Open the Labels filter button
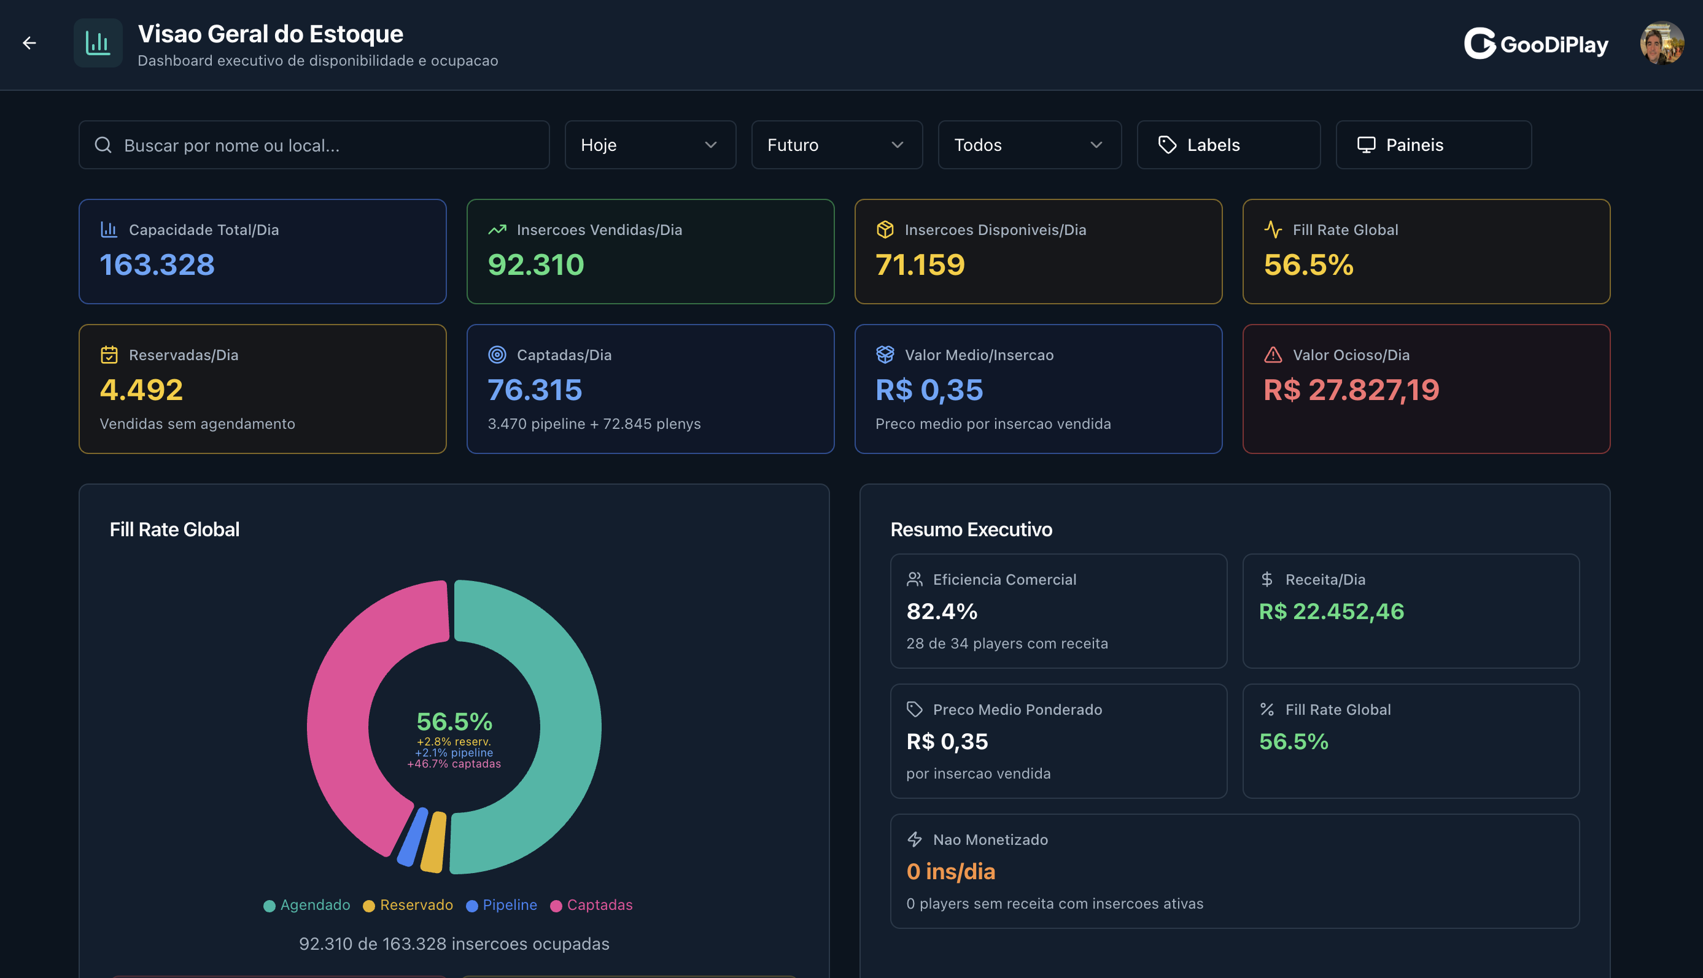Screen dimensions: 1703x978 tap(1228, 145)
